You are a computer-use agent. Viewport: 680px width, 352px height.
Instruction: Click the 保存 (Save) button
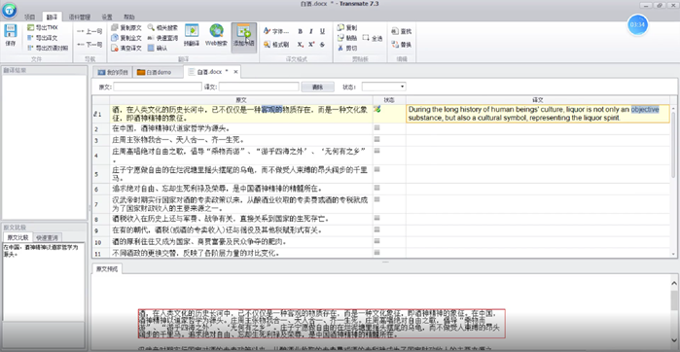point(11,36)
